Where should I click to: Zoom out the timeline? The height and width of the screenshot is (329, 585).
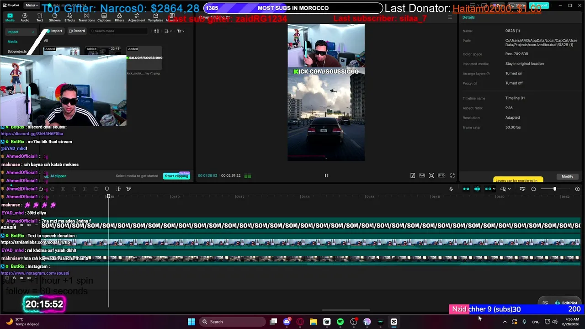click(533, 189)
